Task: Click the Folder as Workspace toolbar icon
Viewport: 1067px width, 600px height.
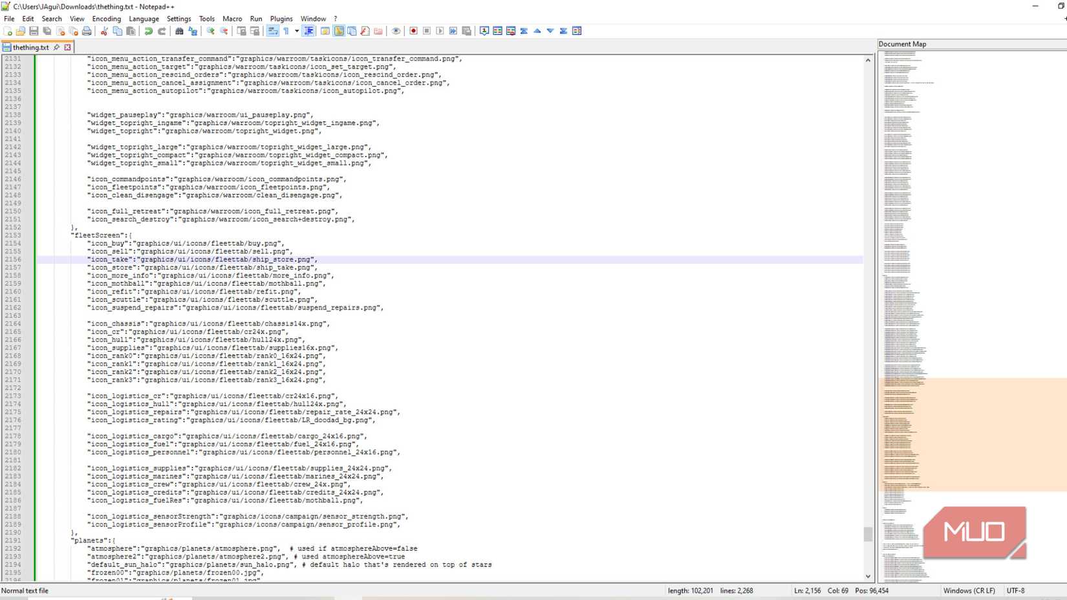Action: (x=378, y=31)
